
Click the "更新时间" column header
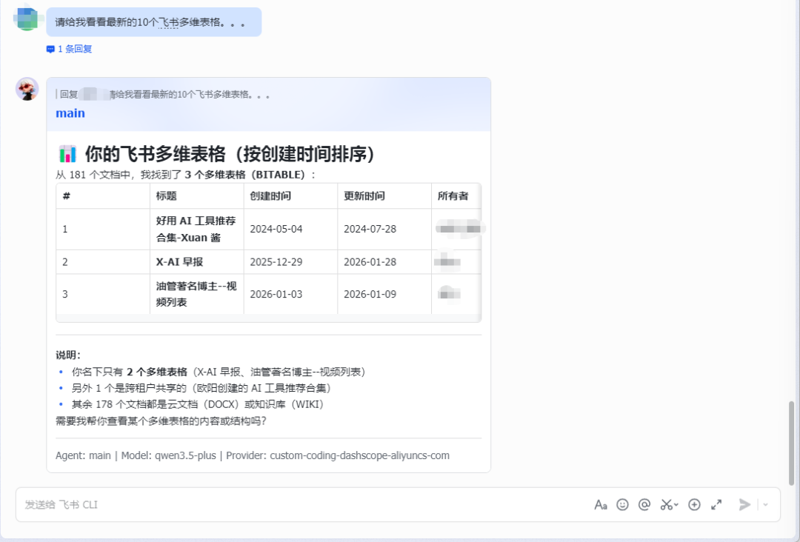point(364,196)
